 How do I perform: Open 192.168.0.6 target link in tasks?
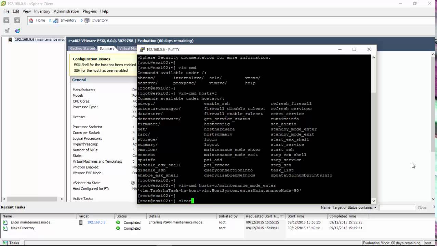(x=96, y=222)
